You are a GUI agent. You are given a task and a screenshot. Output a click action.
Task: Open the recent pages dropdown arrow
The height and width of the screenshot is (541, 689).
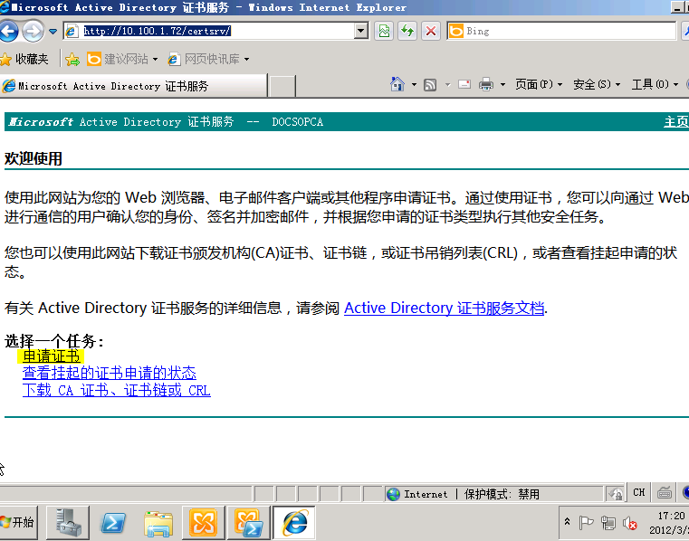pos(53,31)
